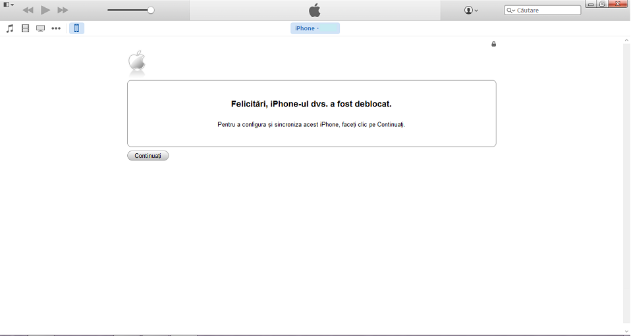Click the Continuați button

pos(148,156)
